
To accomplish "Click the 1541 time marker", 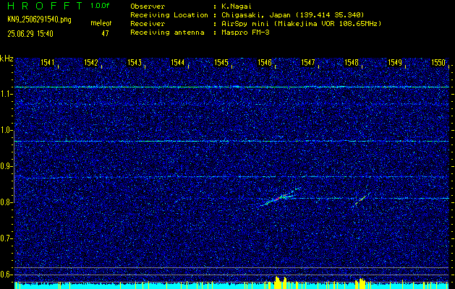I will (x=47, y=62).
